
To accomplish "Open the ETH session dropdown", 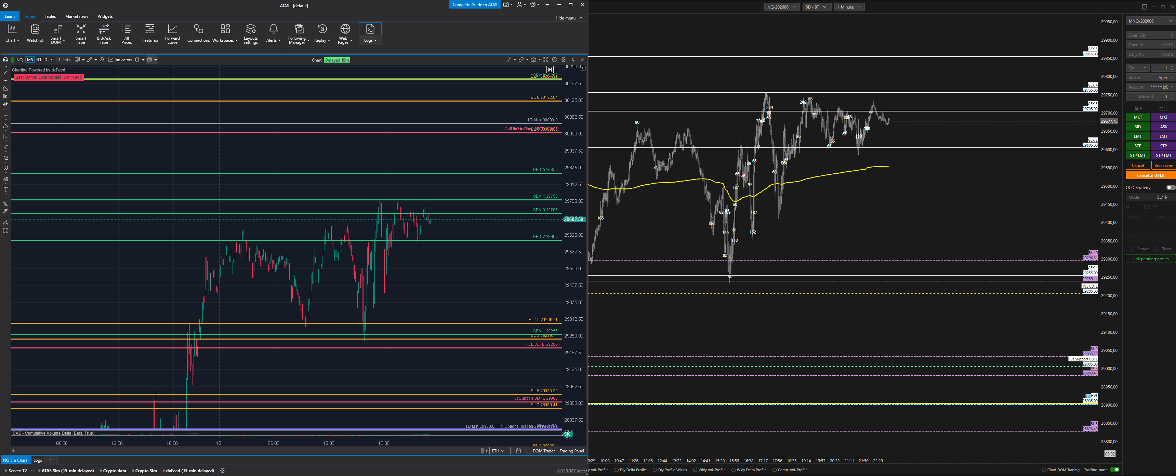I will click(498, 451).
